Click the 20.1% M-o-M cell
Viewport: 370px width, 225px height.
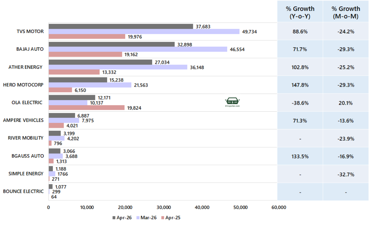click(x=346, y=103)
